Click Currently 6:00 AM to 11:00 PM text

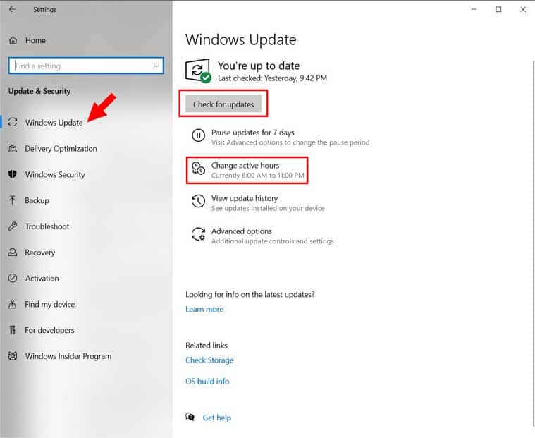(257, 176)
